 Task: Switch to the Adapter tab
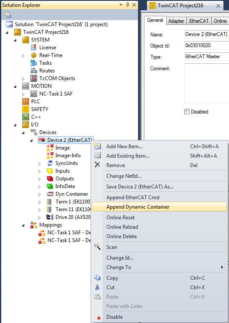(x=176, y=21)
